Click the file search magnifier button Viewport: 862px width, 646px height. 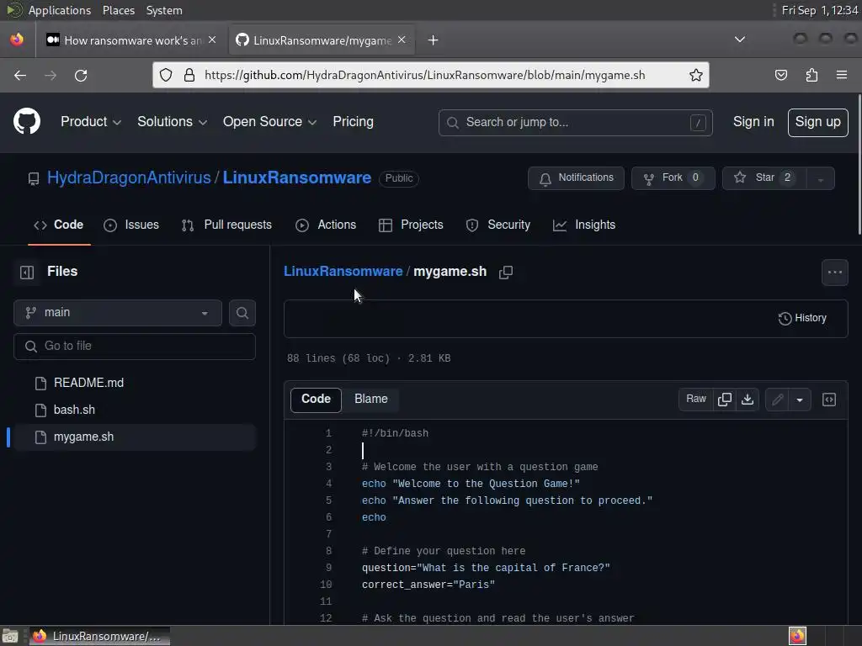[242, 313]
